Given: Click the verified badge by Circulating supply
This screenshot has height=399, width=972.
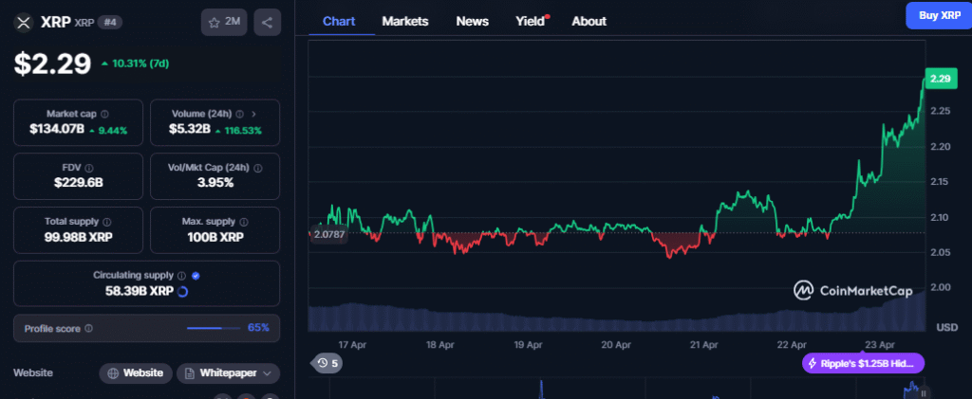Looking at the screenshot, I should pos(196,275).
